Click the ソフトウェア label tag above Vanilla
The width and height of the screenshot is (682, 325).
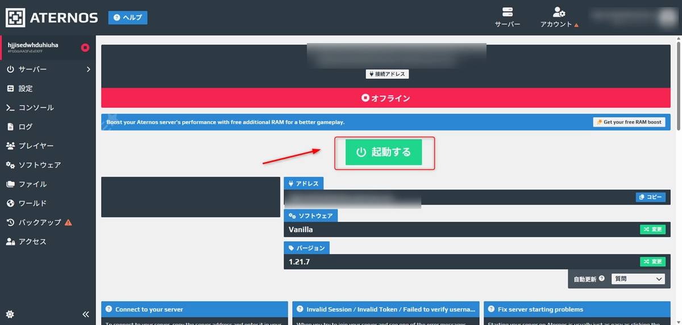(311, 216)
